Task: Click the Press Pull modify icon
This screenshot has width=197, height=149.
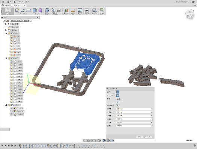Action: coord(47,11)
